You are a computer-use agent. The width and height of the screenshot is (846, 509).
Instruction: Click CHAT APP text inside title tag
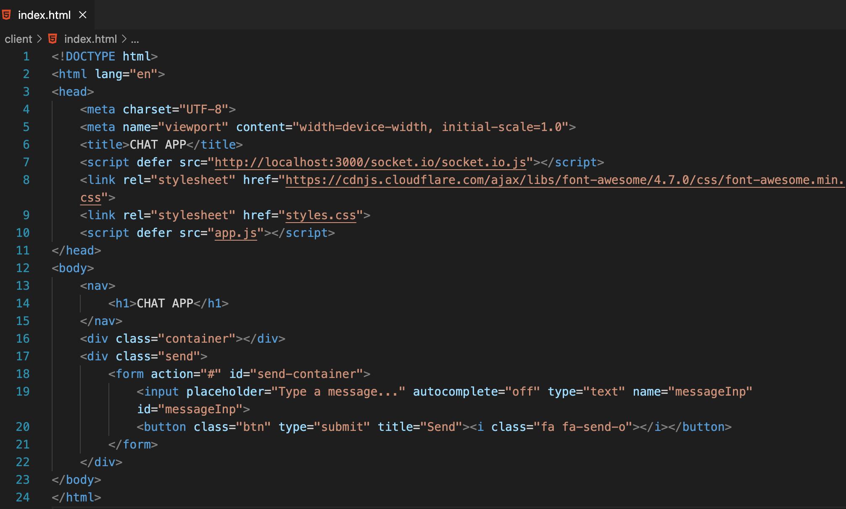pyautogui.click(x=158, y=144)
